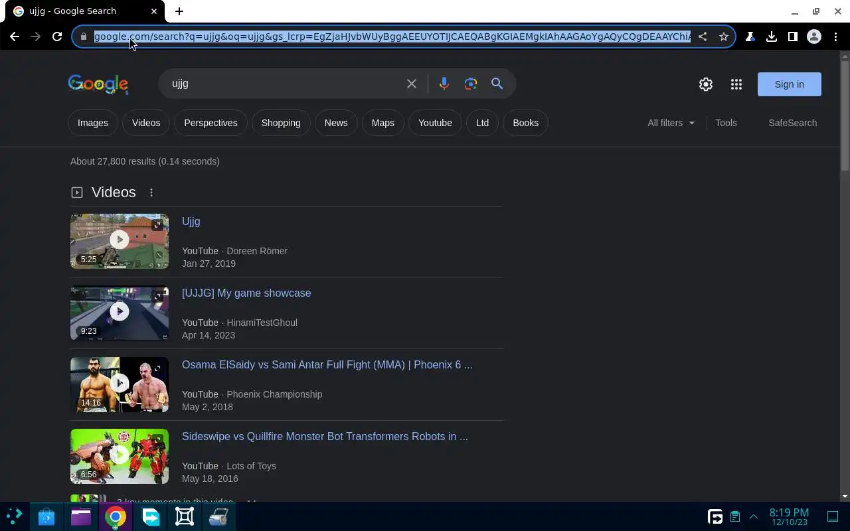850x531 pixels.
Task: Apply the Youtube filter chip
Action: (435, 123)
